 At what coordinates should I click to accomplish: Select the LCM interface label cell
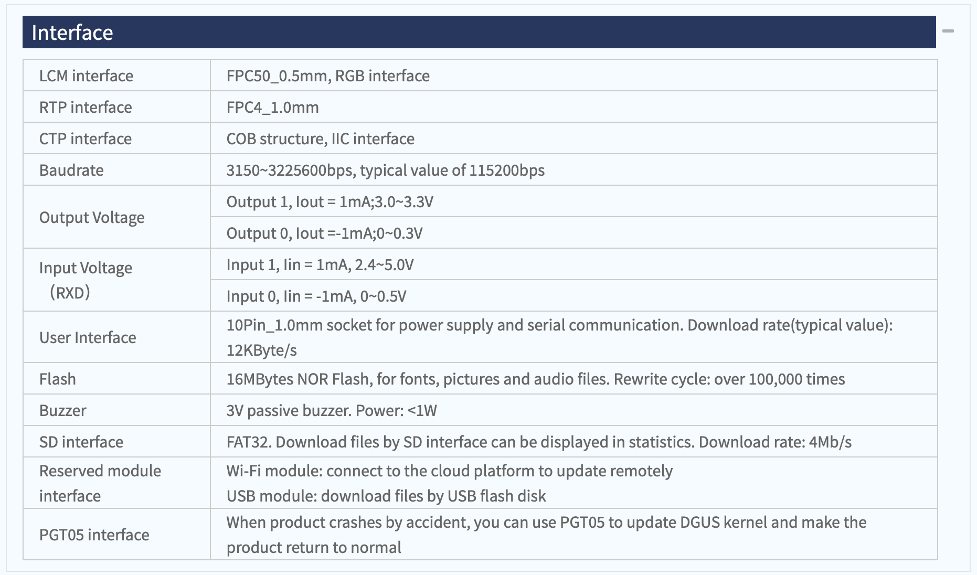(x=116, y=76)
